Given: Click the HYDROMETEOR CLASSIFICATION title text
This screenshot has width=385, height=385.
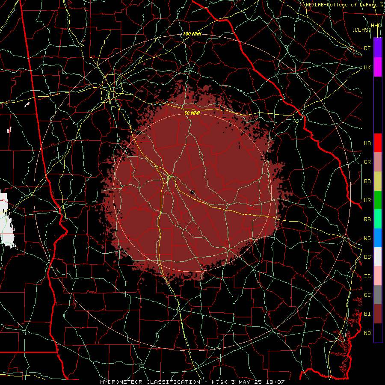Looking at the screenshot, I should [x=150, y=382].
